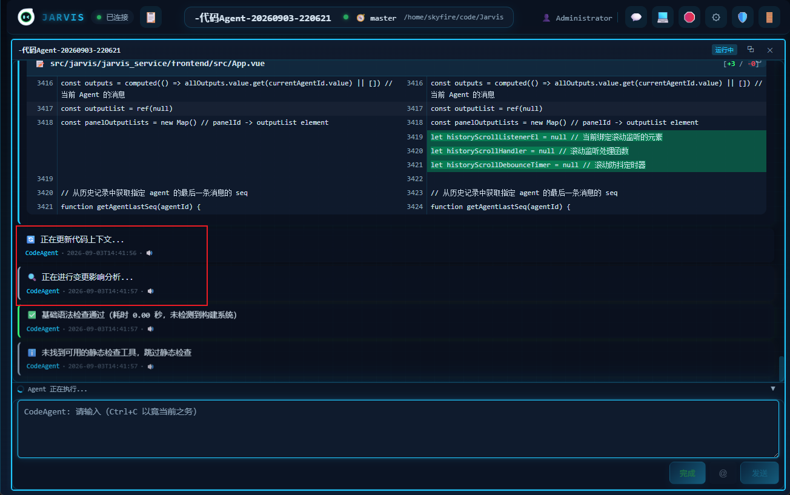
Task: Click the JARVIS logo icon
Action: pos(26,18)
